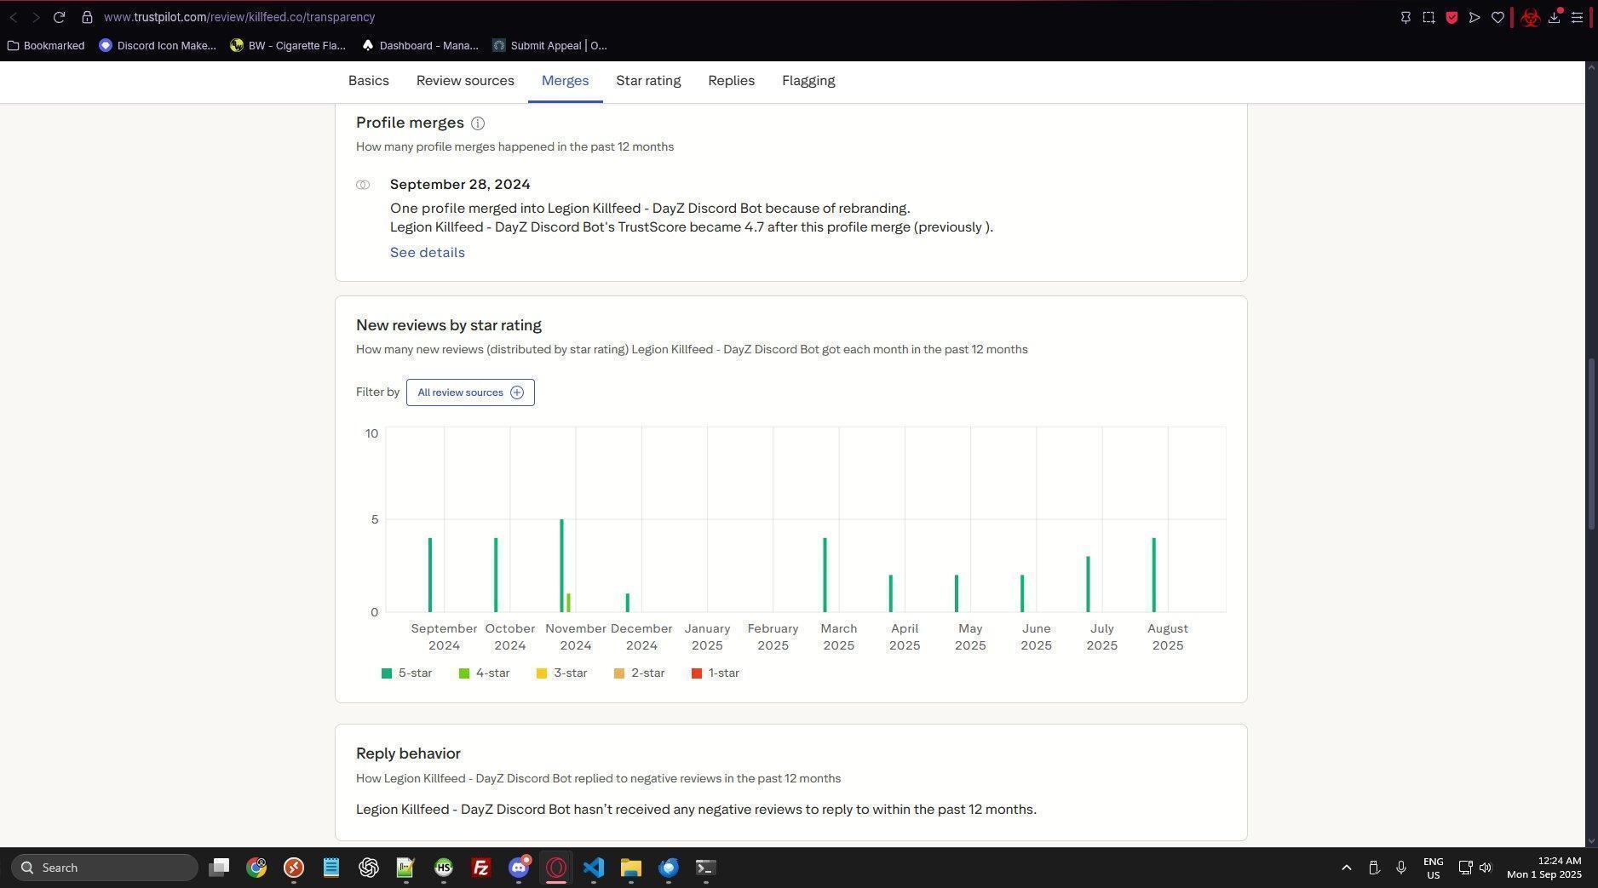Click the September 28, 2024 merge date
This screenshot has width=1598, height=888.
pyautogui.click(x=460, y=185)
